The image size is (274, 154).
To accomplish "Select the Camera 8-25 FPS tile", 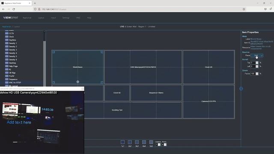I will (x=208, y=101).
